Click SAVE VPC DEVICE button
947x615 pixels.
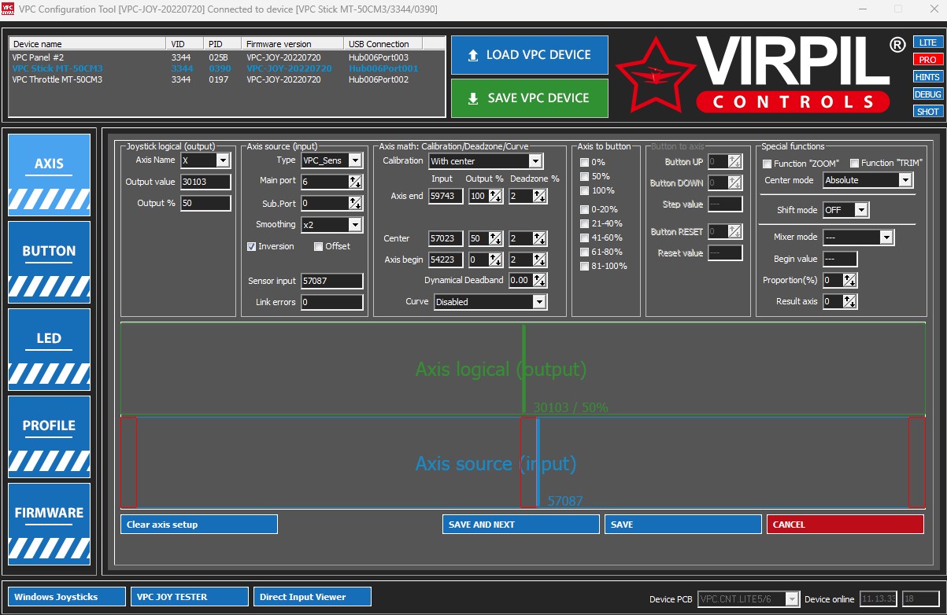coord(530,98)
